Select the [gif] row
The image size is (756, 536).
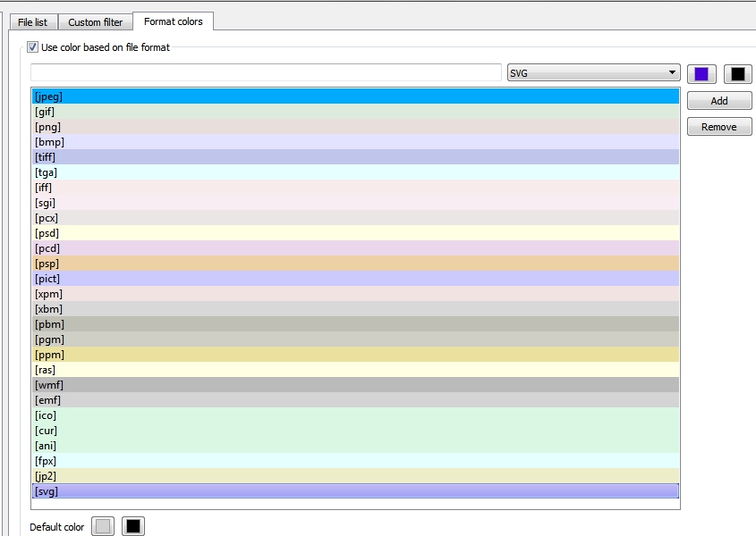click(x=355, y=112)
